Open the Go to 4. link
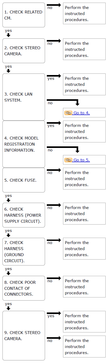 (x=82, y=113)
